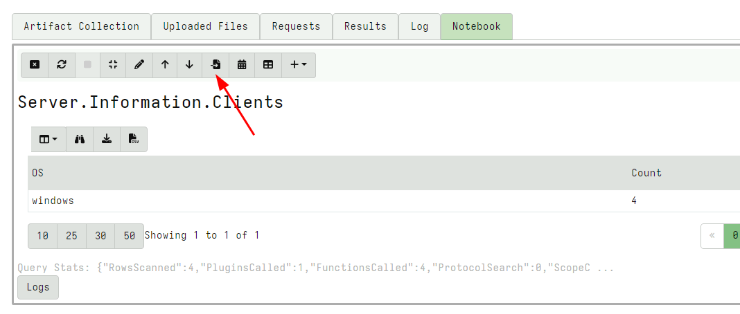The image size is (740, 314).
Task: Switch to the Results tab
Action: pyautogui.click(x=365, y=26)
